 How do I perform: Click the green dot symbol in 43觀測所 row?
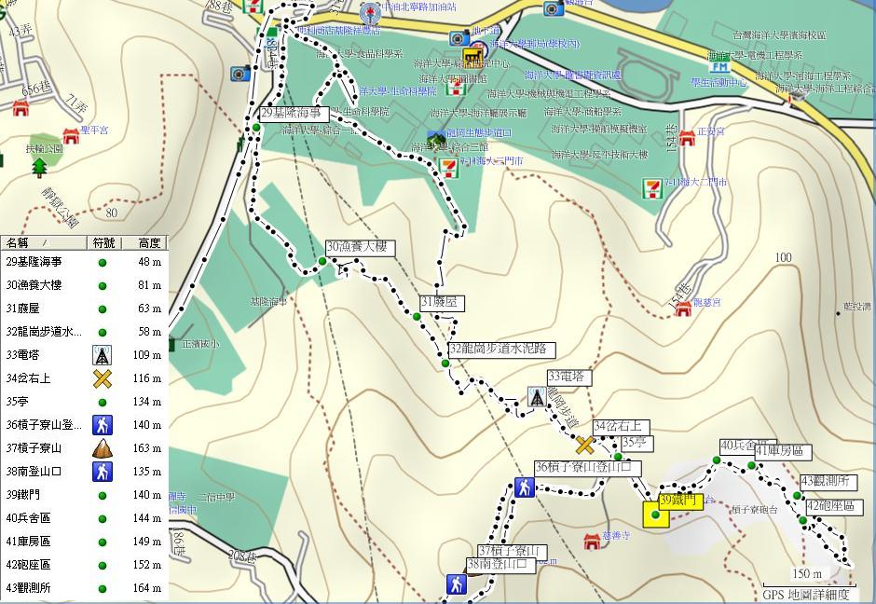pyautogui.click(x=103, y=588)
